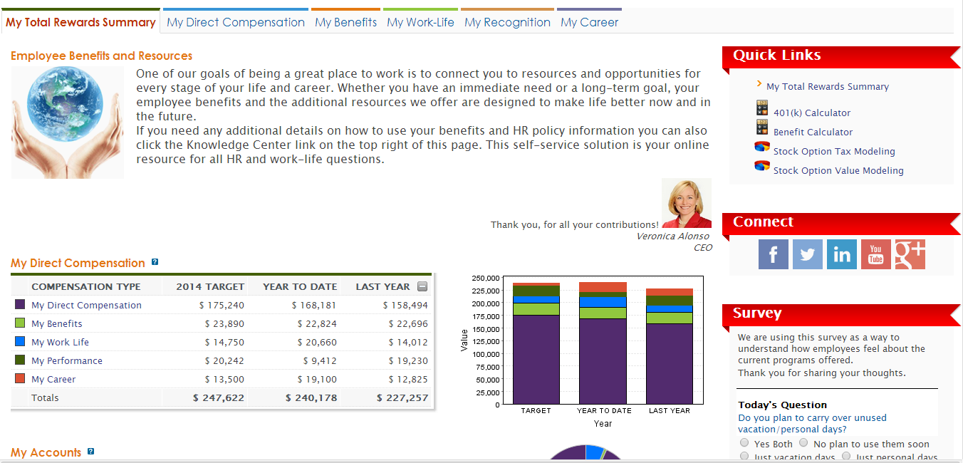Viewport: 963px width, 463px height.
Task: Click the My Work Life compensation link
Action: tap(60, 342)
